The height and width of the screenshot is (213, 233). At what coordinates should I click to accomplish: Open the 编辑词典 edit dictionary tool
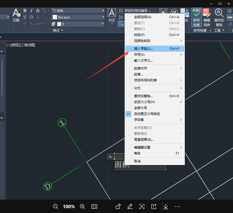[x=207, y=17]
